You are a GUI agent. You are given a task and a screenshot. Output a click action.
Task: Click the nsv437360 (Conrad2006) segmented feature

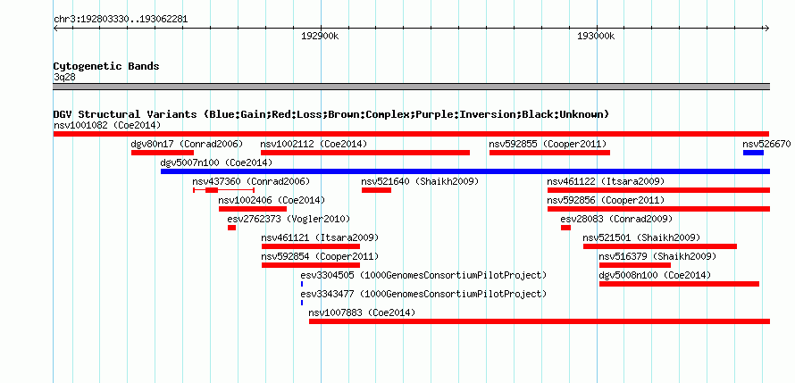point(223,190)
